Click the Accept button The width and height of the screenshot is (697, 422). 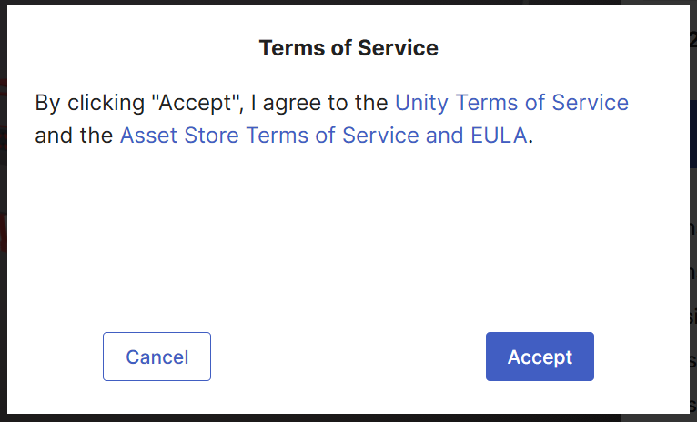click(540, 357)
